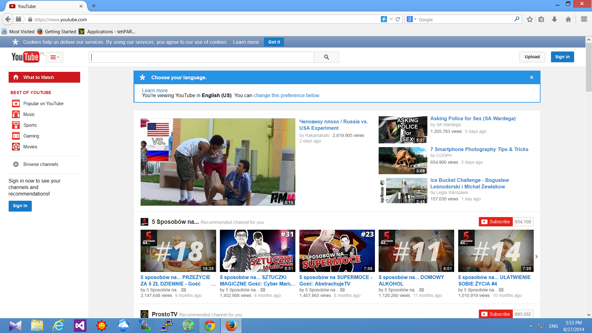The image size is (592, 333).
Task: Open the Ice Bucket Challenge video title
Action: click(470, 183)
